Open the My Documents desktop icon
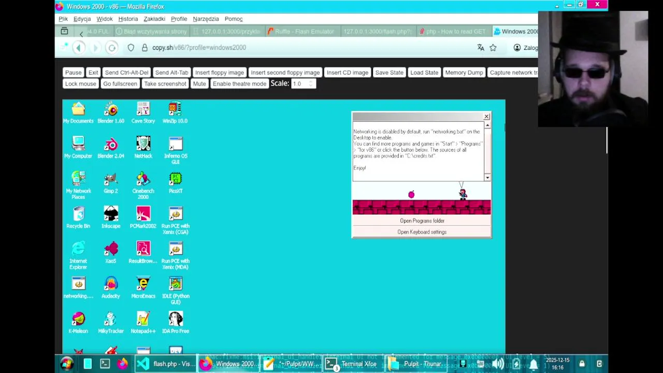The image size is (663, 373). 78,112
